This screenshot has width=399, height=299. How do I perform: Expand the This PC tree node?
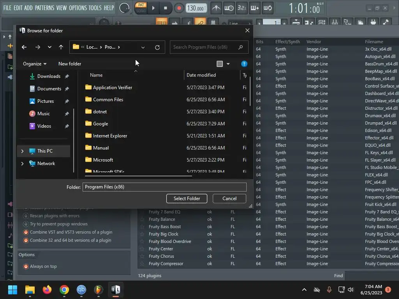coord(22,151)
